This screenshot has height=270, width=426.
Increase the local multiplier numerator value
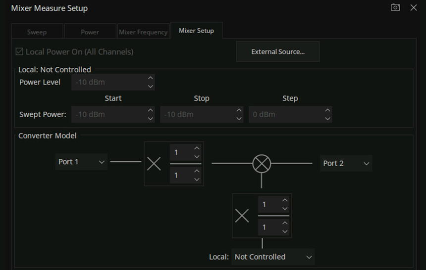[284, 200]
